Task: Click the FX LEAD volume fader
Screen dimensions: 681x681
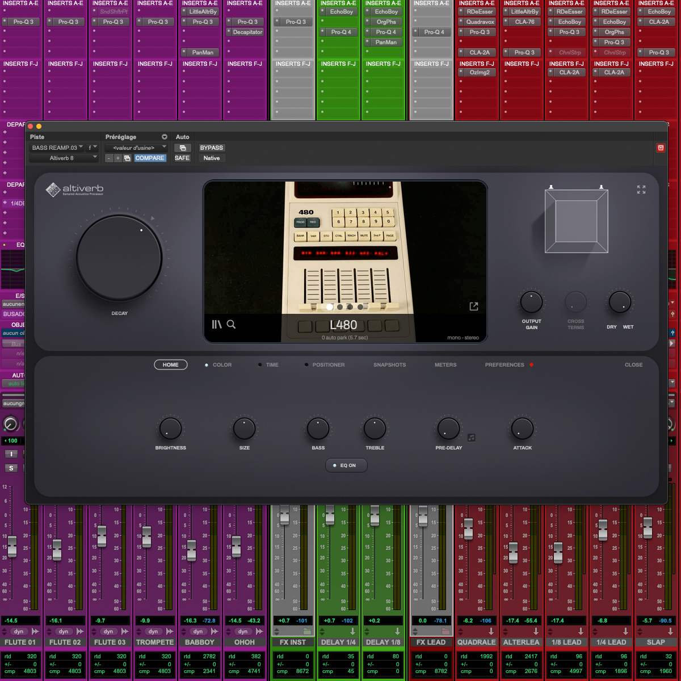Action: tap(423, 516)
